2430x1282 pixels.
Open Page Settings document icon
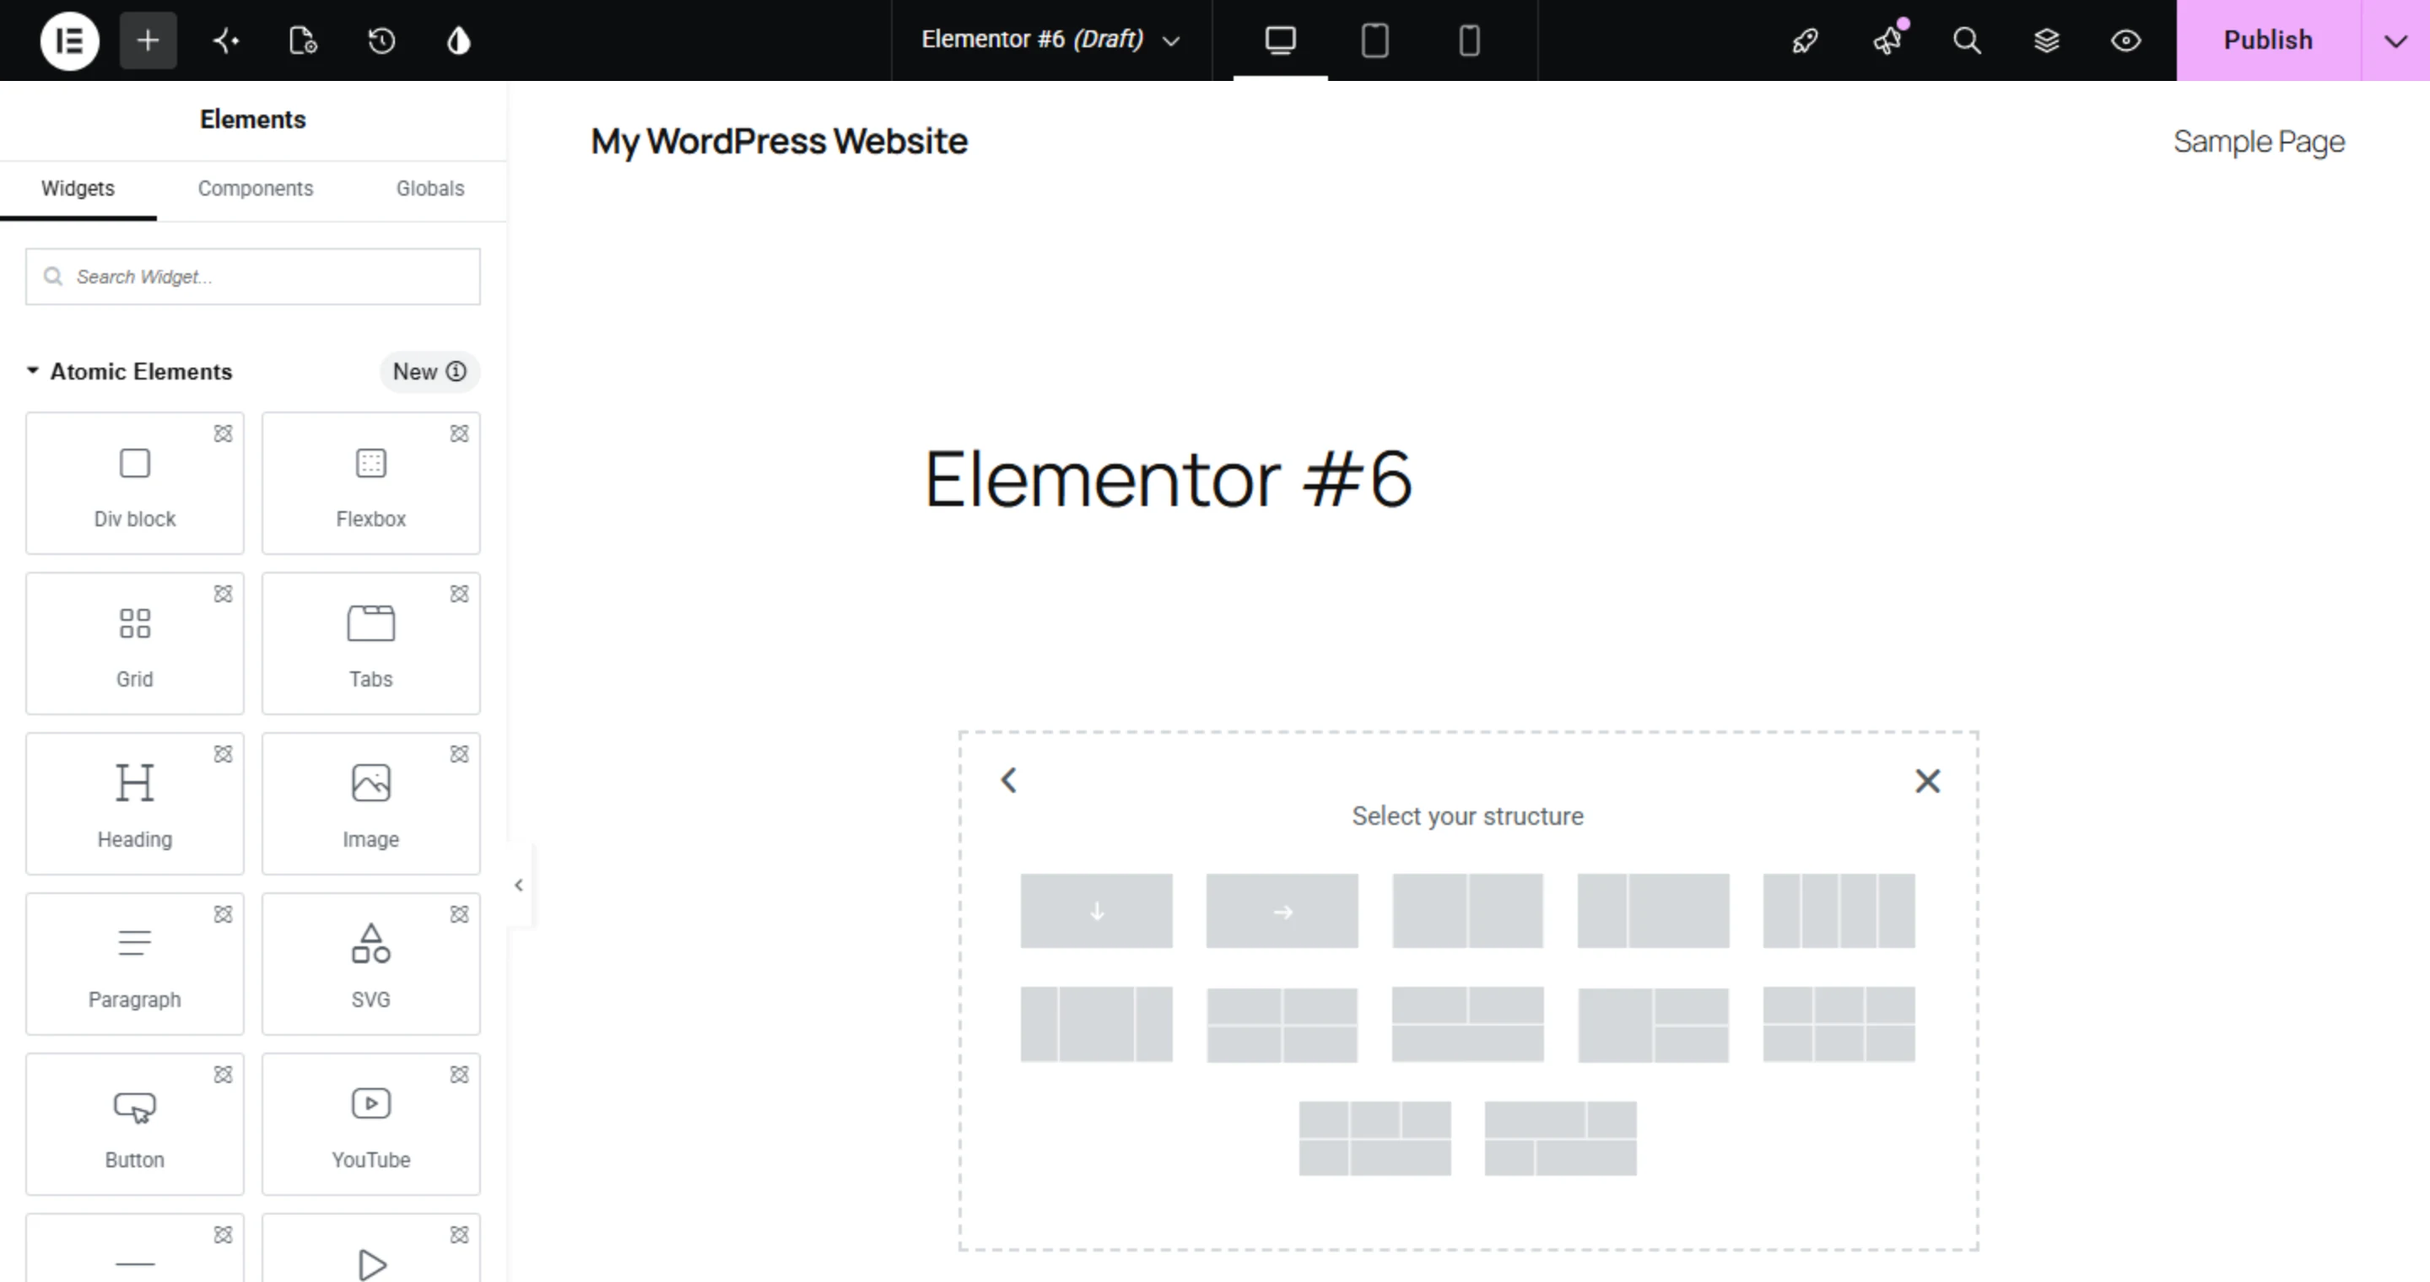click(303, 40)
